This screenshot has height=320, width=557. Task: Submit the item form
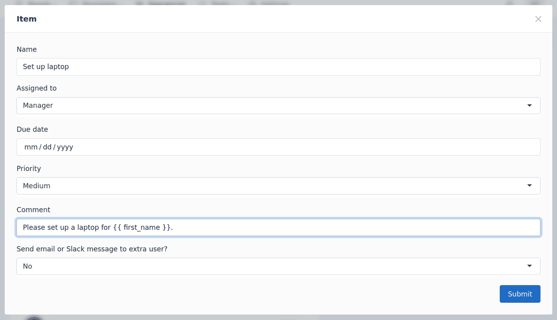520,294
